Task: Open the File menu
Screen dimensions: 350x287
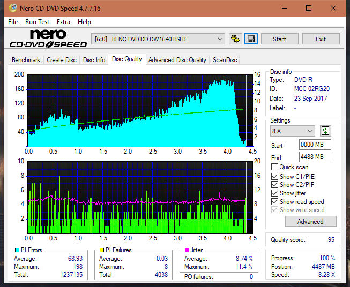Action: [x=13, y=22]
